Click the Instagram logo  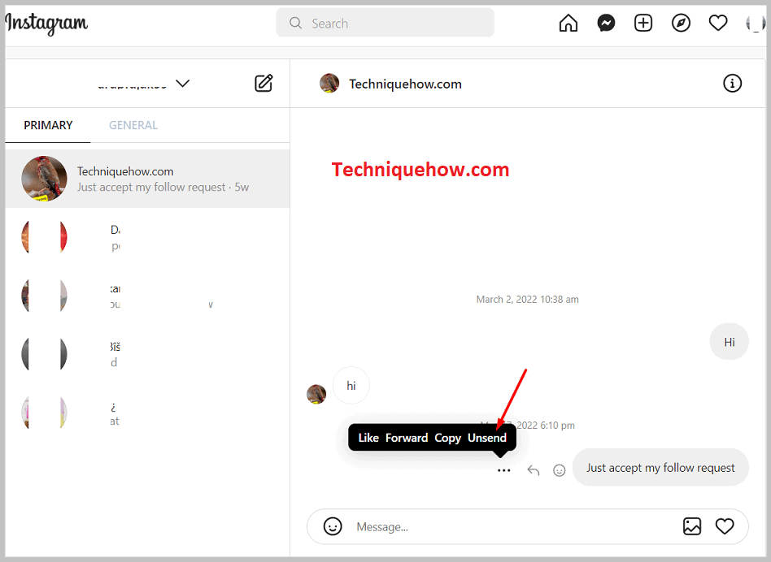point(46,23)
